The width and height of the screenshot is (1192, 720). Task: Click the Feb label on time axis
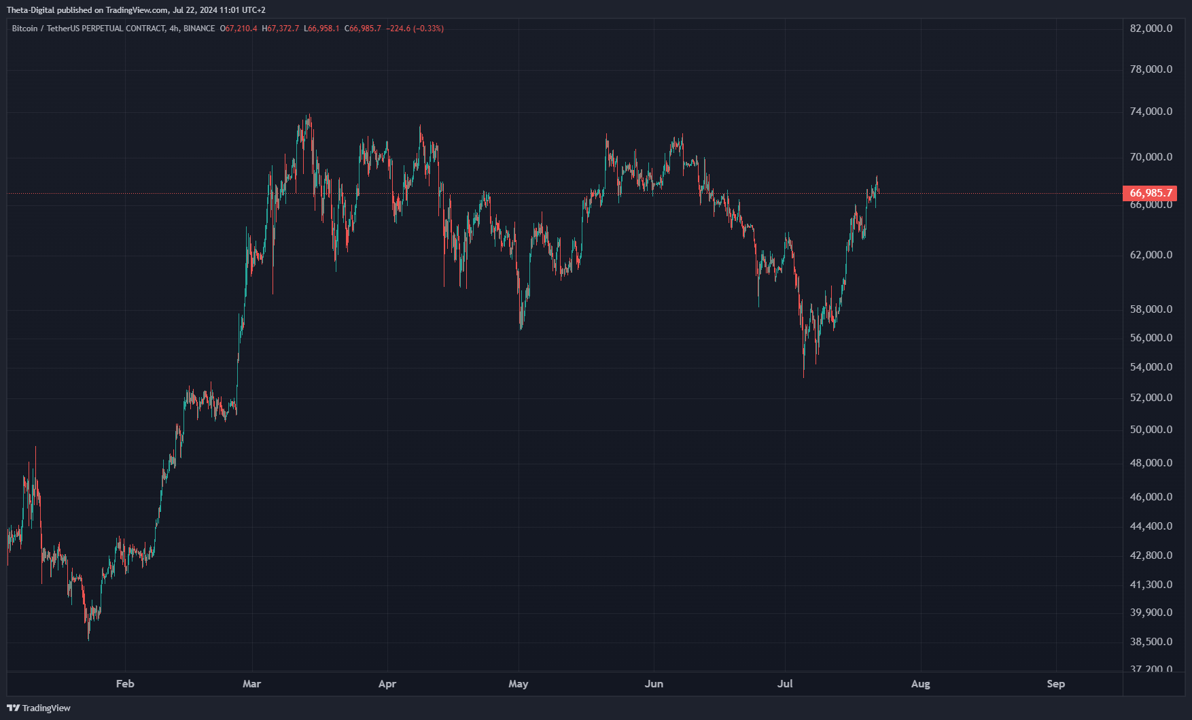click(x=125, y=684)
